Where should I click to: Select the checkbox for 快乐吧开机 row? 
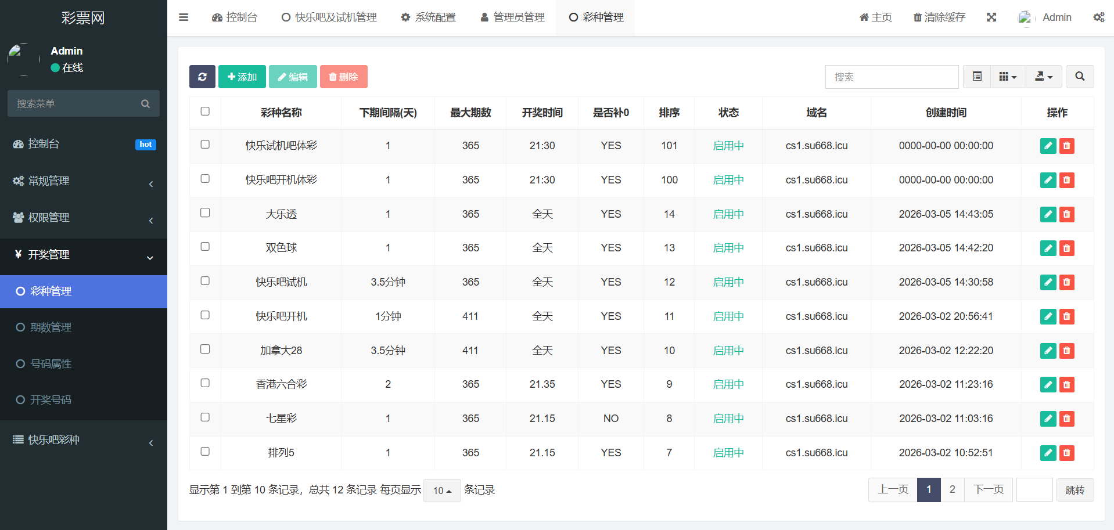(205, 315)
